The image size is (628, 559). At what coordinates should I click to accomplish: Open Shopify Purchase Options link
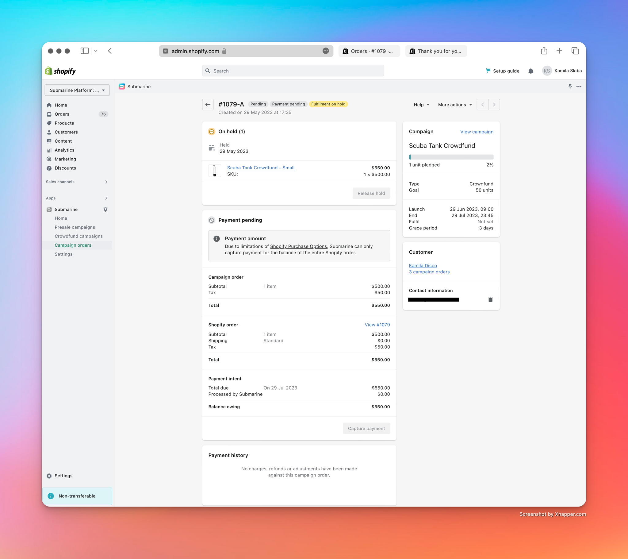pyautogui.click(x=298, y=246)
